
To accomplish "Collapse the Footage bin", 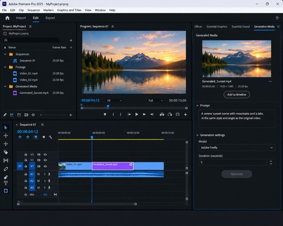I will pyautogui.click(x=5, y=67).
